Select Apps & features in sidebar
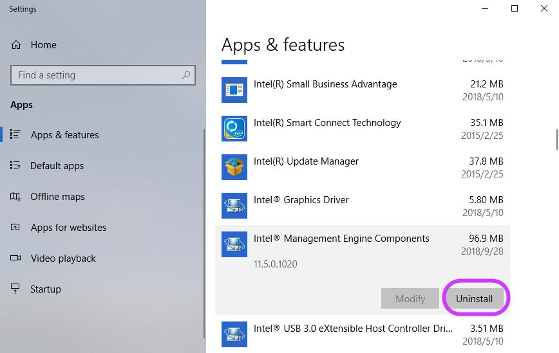The width and height of the screenshot is (559, 353). pos(64,135)
